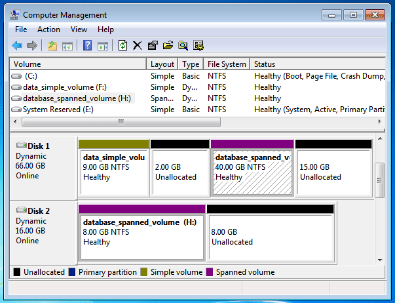The height and width of the screenshot is (303, 395).
Task: Open Help via the question mark icon
Action: (87, 46)
